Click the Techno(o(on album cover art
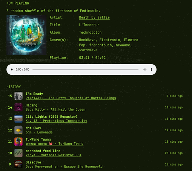192x171 pixels. tap(26, 35)
